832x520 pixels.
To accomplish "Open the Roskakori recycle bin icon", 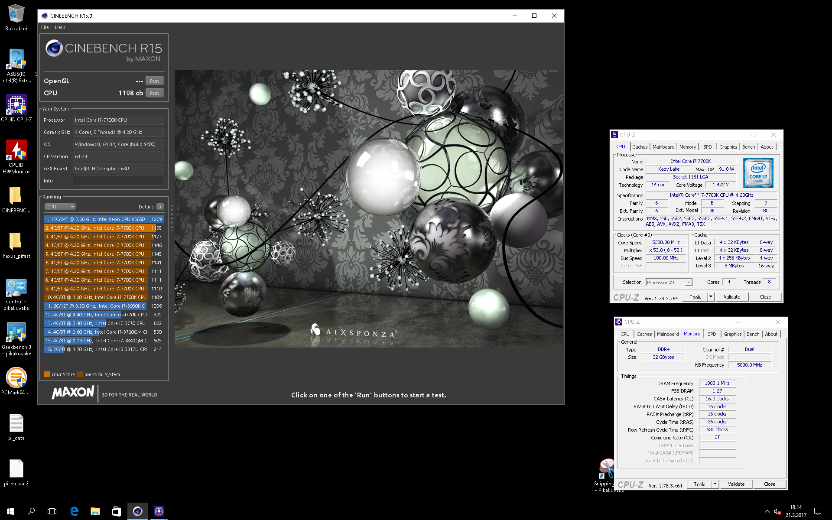I will [16, 17].
